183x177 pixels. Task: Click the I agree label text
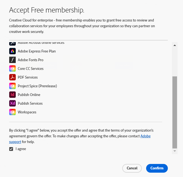tap(21, 149)
